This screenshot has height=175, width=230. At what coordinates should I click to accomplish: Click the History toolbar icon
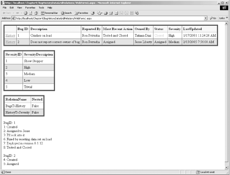click(x=93, y=13)
